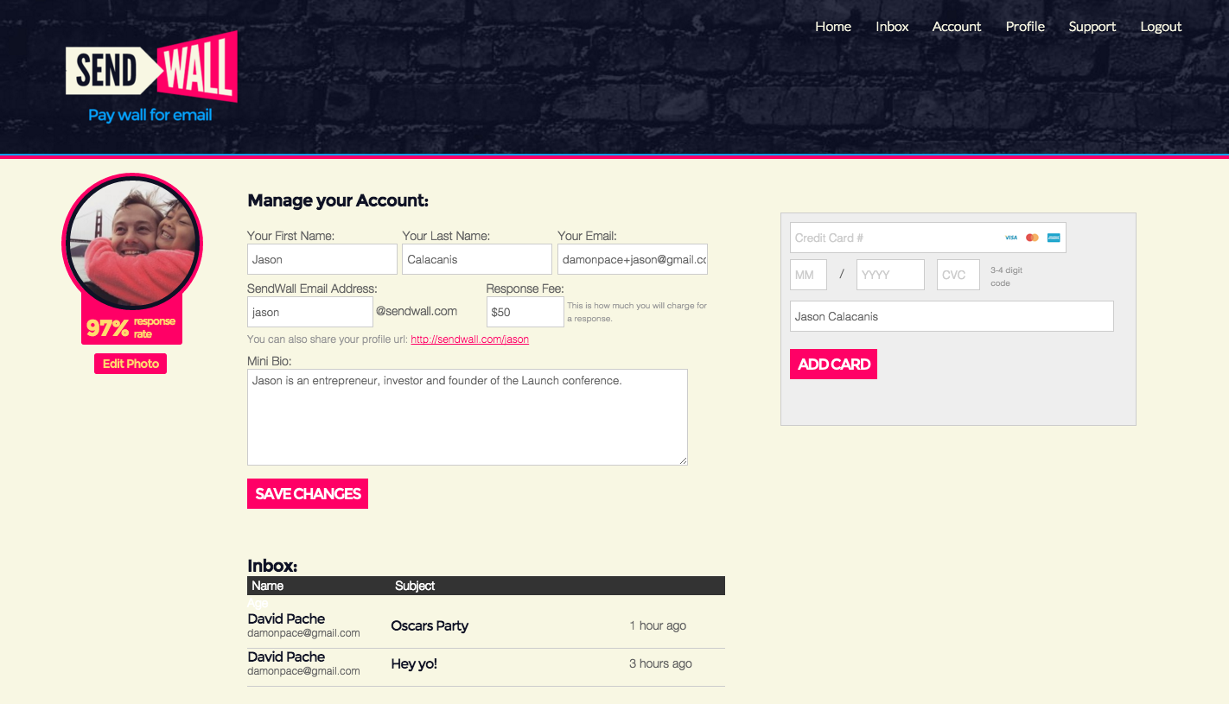Select the SendWall Email Address field
Image resolution: width=1229 pixels, height=704 pixels.
pyautogui.click(x=310, y=312)
